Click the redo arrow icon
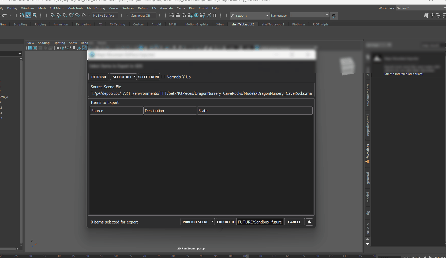This screenshot has height=258, width=446. click(x=4, y=15)
